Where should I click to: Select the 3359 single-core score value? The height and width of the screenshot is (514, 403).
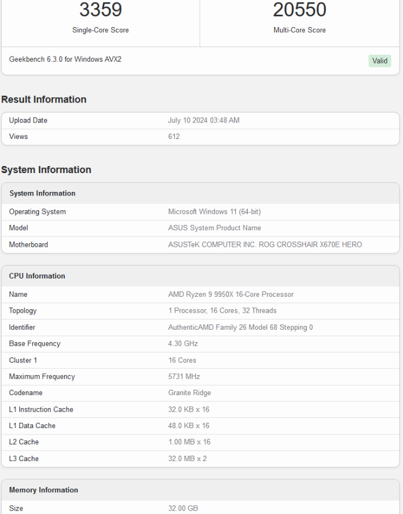[x=101, y=9]
